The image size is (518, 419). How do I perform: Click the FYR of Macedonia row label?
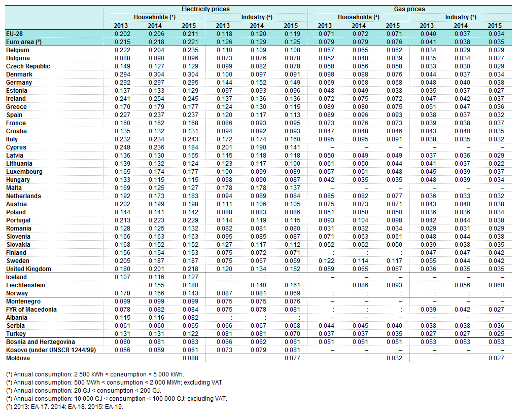click(x=31, y=310)
